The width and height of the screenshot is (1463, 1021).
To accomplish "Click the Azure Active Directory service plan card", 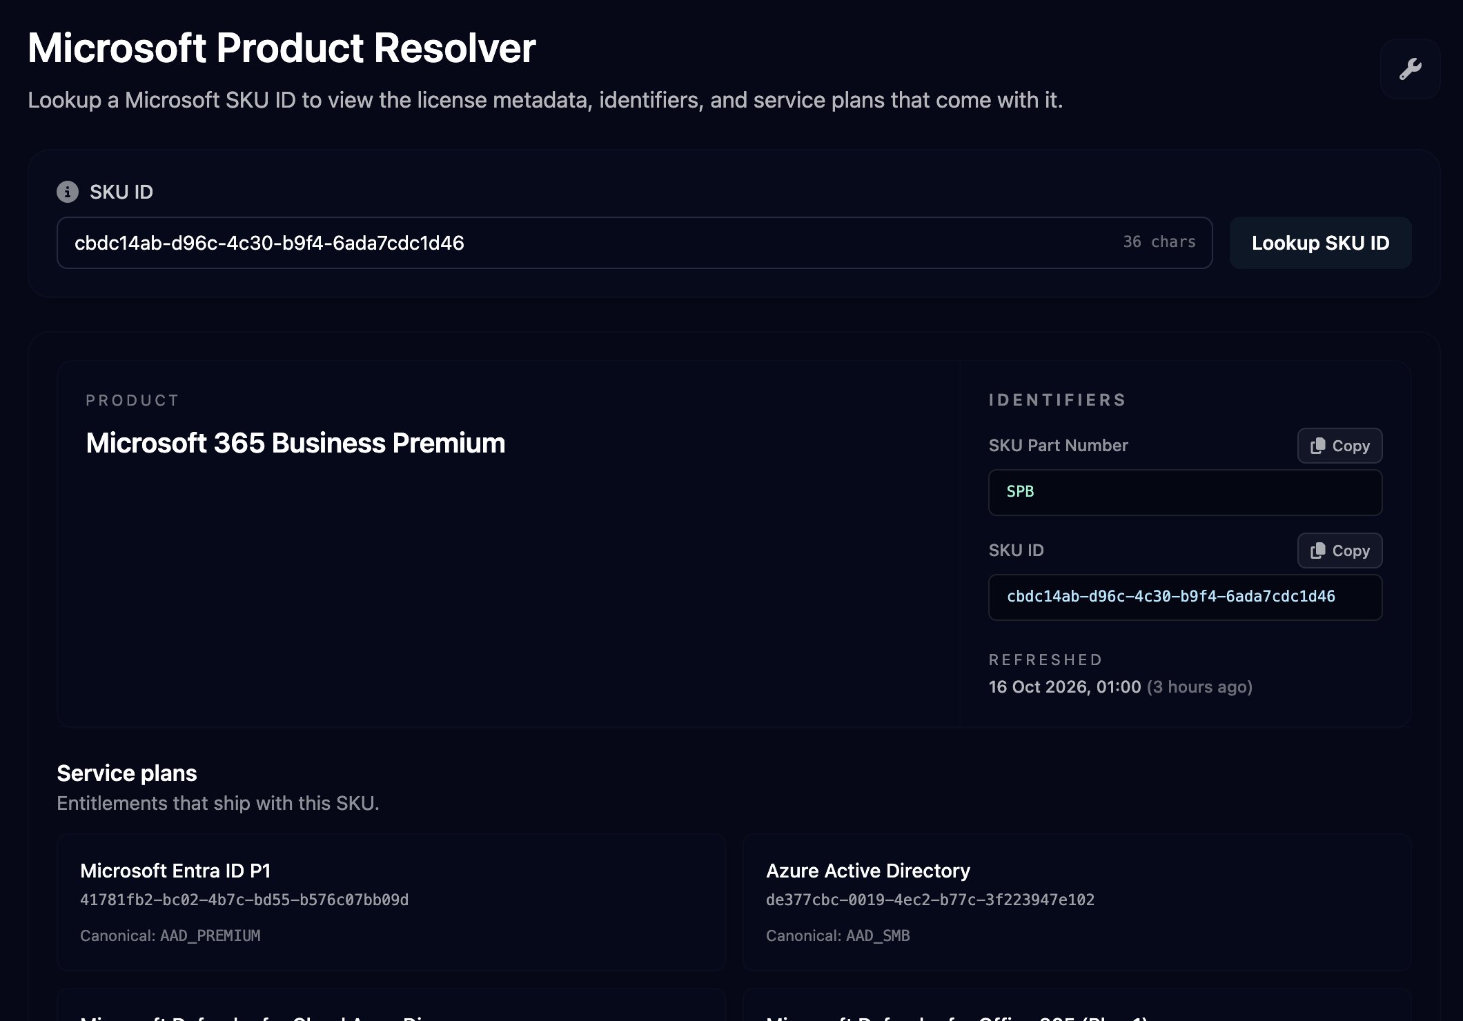I will point(1077,902).
